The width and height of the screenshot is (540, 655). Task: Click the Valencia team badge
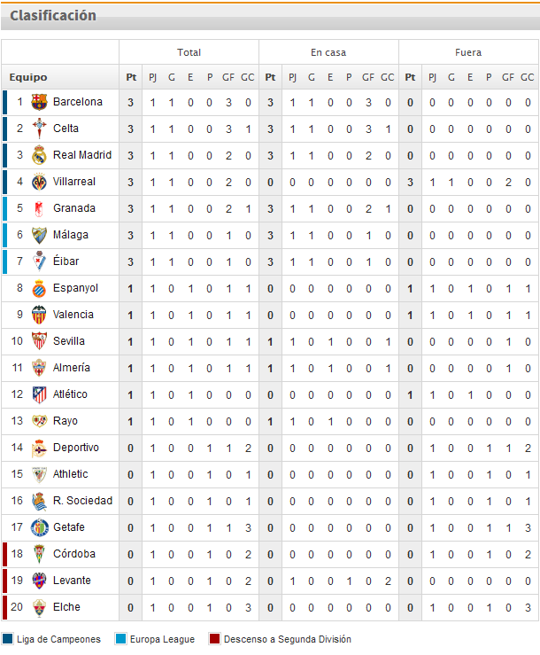pyautogui.click(x=39, y=315)
